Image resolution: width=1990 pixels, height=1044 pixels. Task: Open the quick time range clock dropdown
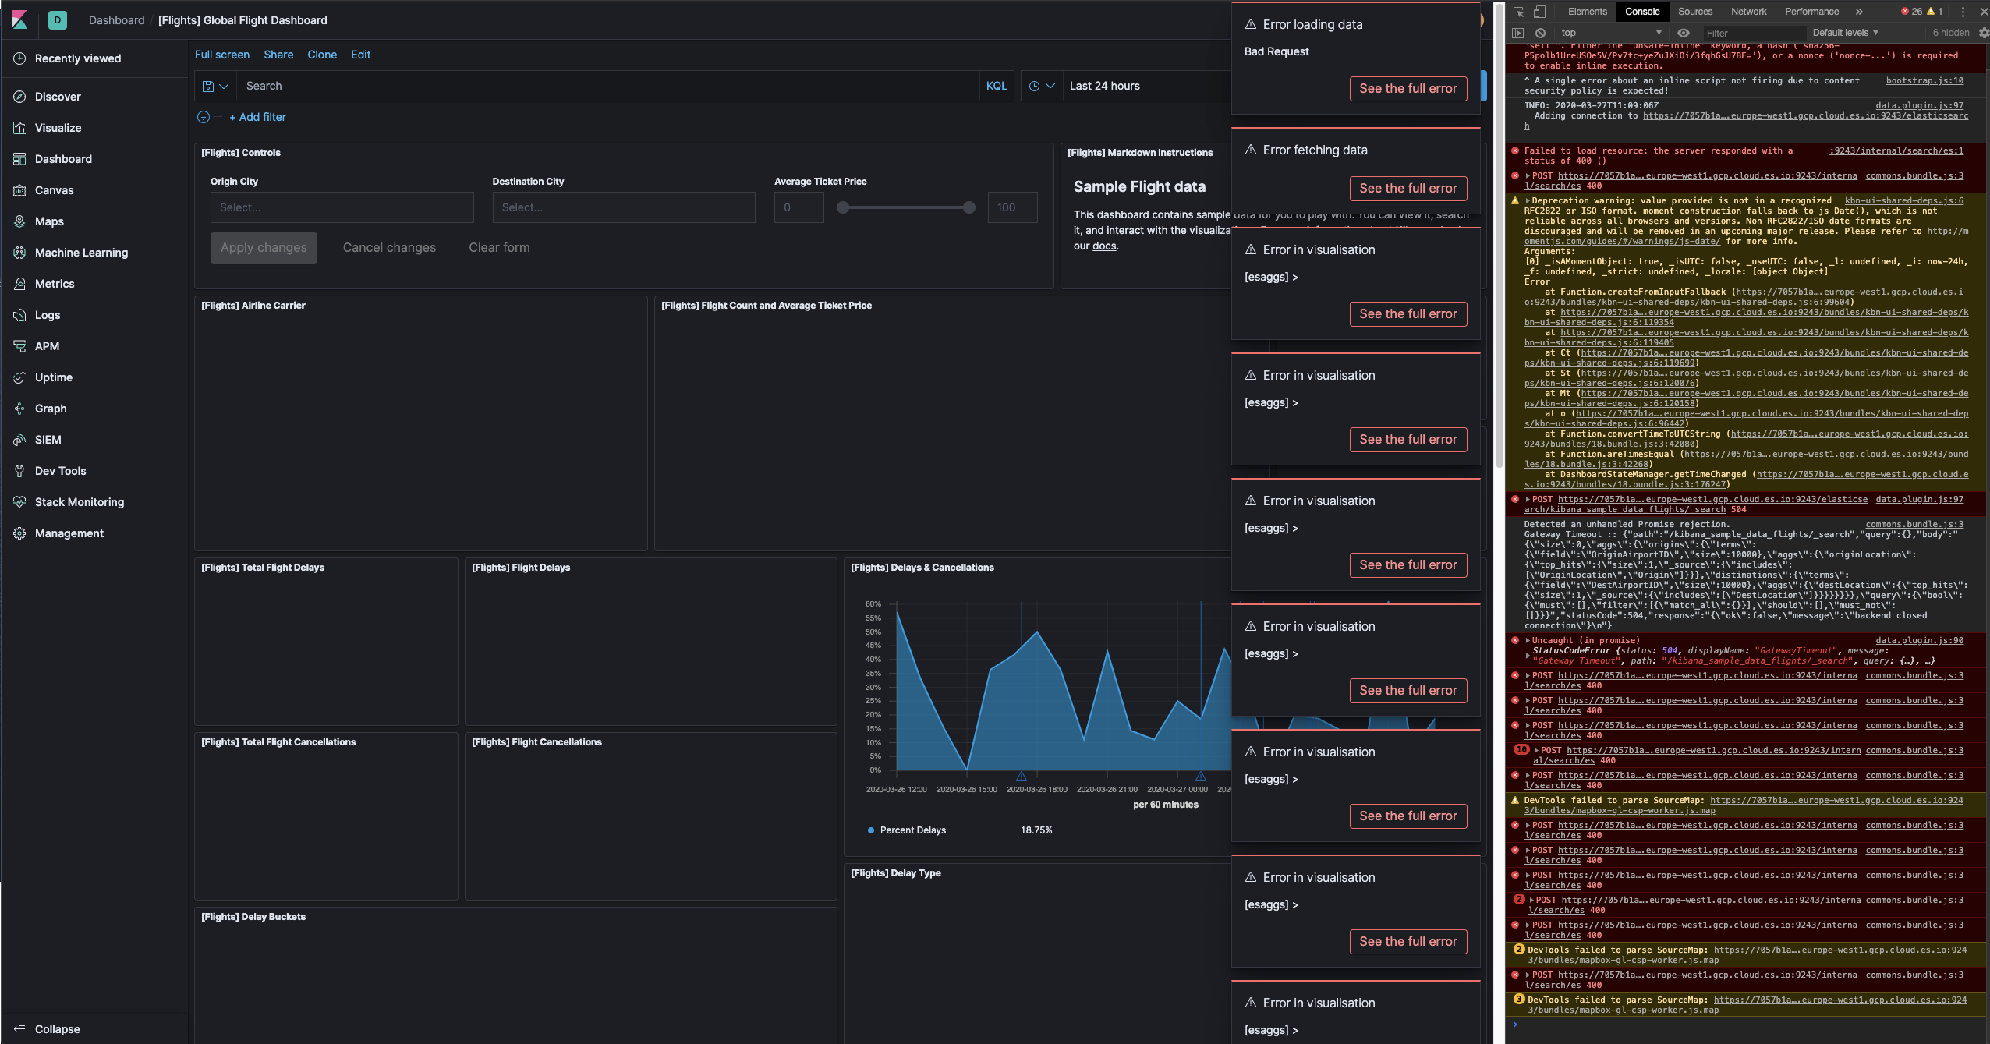click(x=1042, y=86)
